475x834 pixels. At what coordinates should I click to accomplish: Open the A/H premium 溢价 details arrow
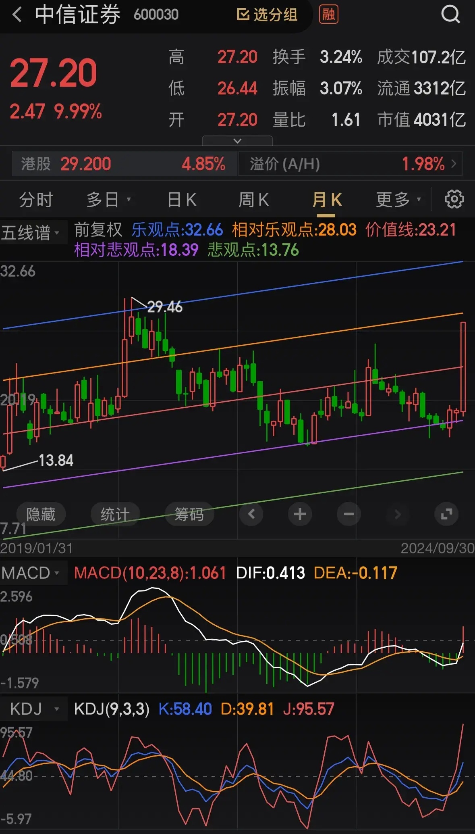coord(454,164)
